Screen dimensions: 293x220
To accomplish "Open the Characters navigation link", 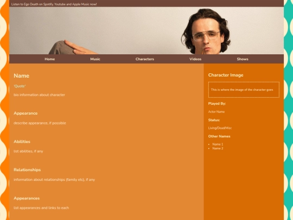I will pyautogui.click(x=145, y=59).
